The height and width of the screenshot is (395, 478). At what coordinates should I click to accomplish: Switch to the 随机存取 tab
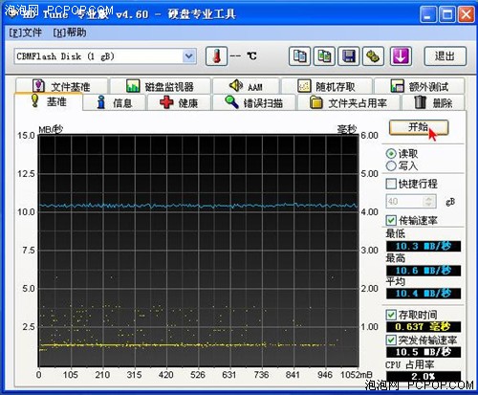pyautogui.click(x=327, y=86)
